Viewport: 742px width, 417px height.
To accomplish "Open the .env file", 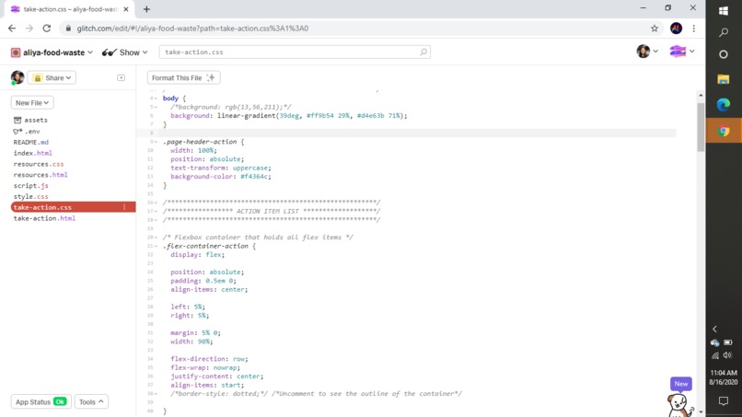I will click(x=27, y=131).
